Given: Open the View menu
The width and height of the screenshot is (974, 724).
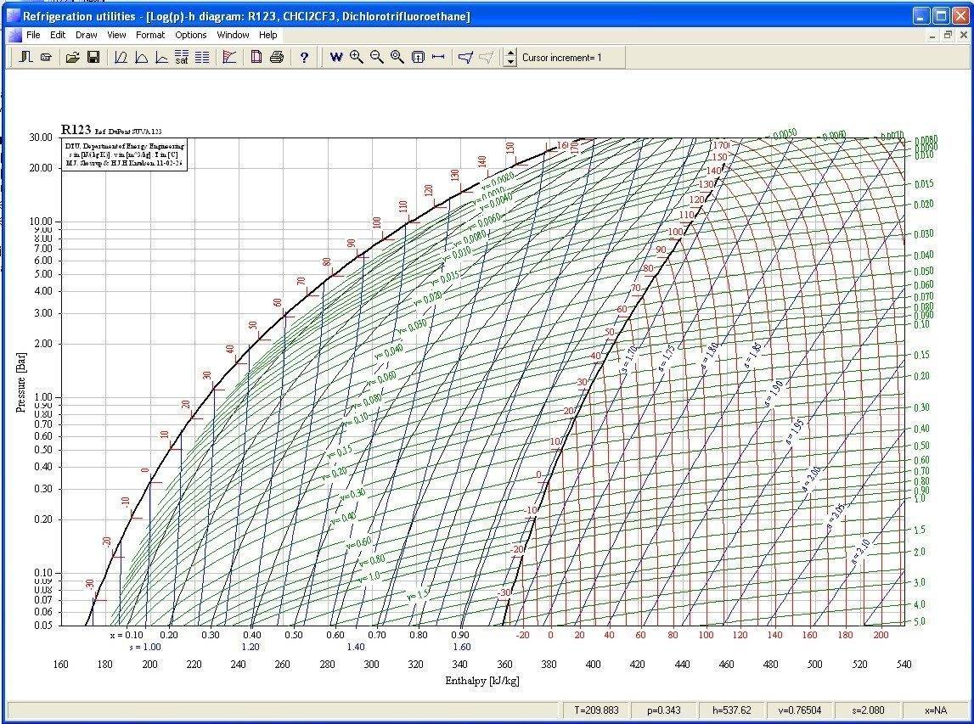Looking at the screenshot, I should [116, 35].
